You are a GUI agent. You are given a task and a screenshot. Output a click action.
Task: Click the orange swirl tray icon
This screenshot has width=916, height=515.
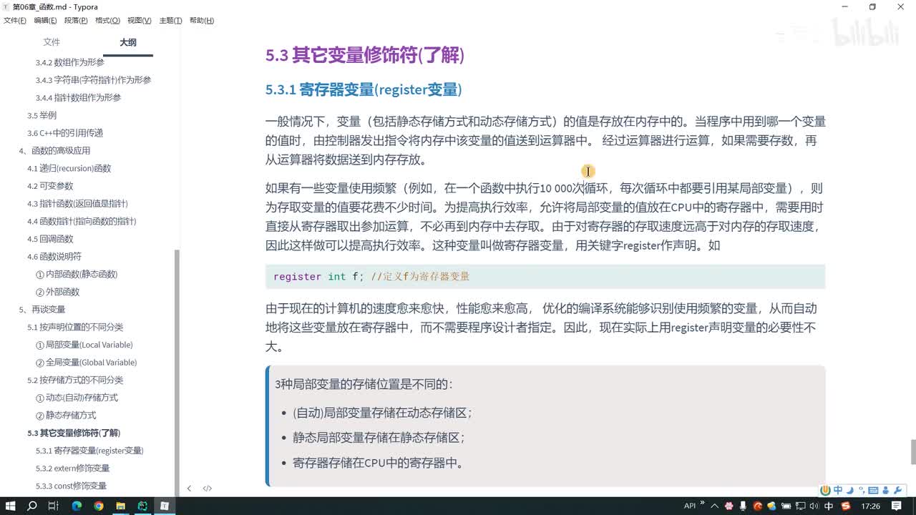coord(757,506)
